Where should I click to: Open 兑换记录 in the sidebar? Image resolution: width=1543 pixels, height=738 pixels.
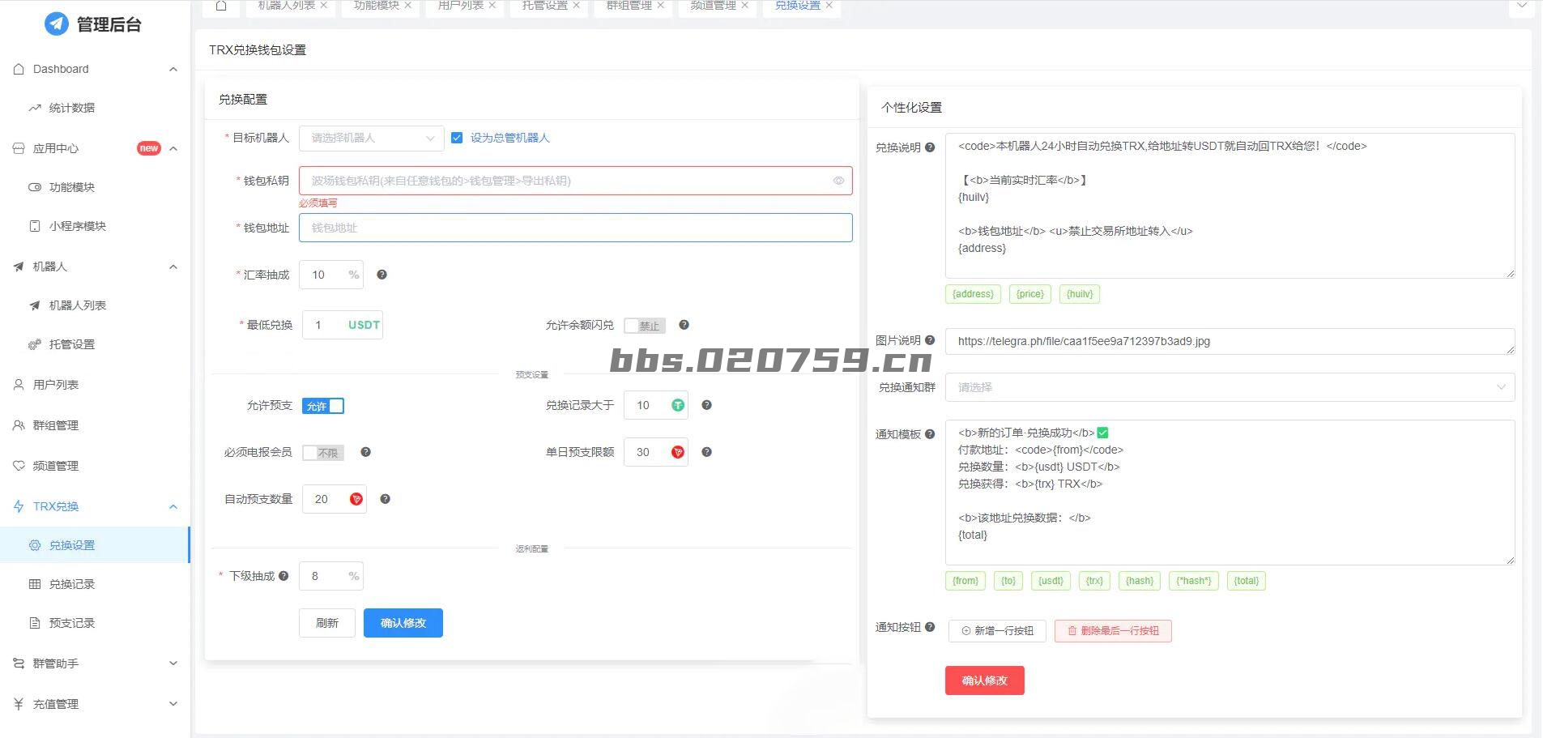tap(72, 584)
